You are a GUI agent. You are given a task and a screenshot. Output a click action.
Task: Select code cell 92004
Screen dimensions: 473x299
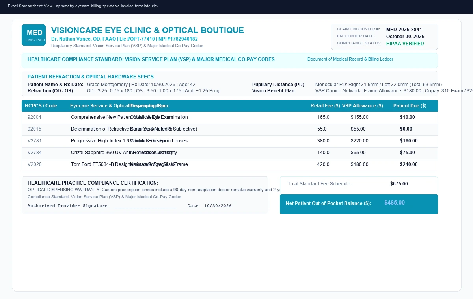(x=34, y=117)
